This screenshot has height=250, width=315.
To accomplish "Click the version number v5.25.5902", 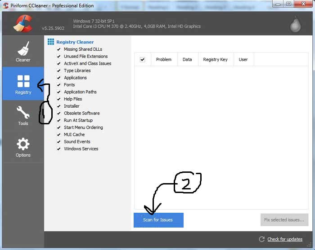I will click(53, 28).
